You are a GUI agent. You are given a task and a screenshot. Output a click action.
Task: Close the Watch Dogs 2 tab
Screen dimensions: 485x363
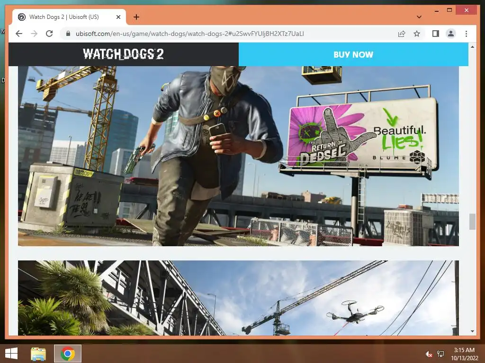point(118,17)
